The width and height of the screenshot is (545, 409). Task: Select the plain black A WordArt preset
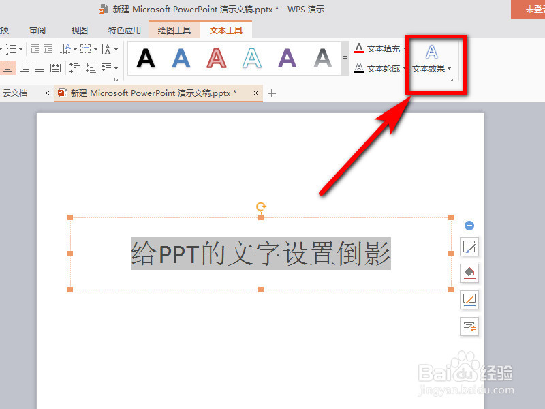(145, 58)
